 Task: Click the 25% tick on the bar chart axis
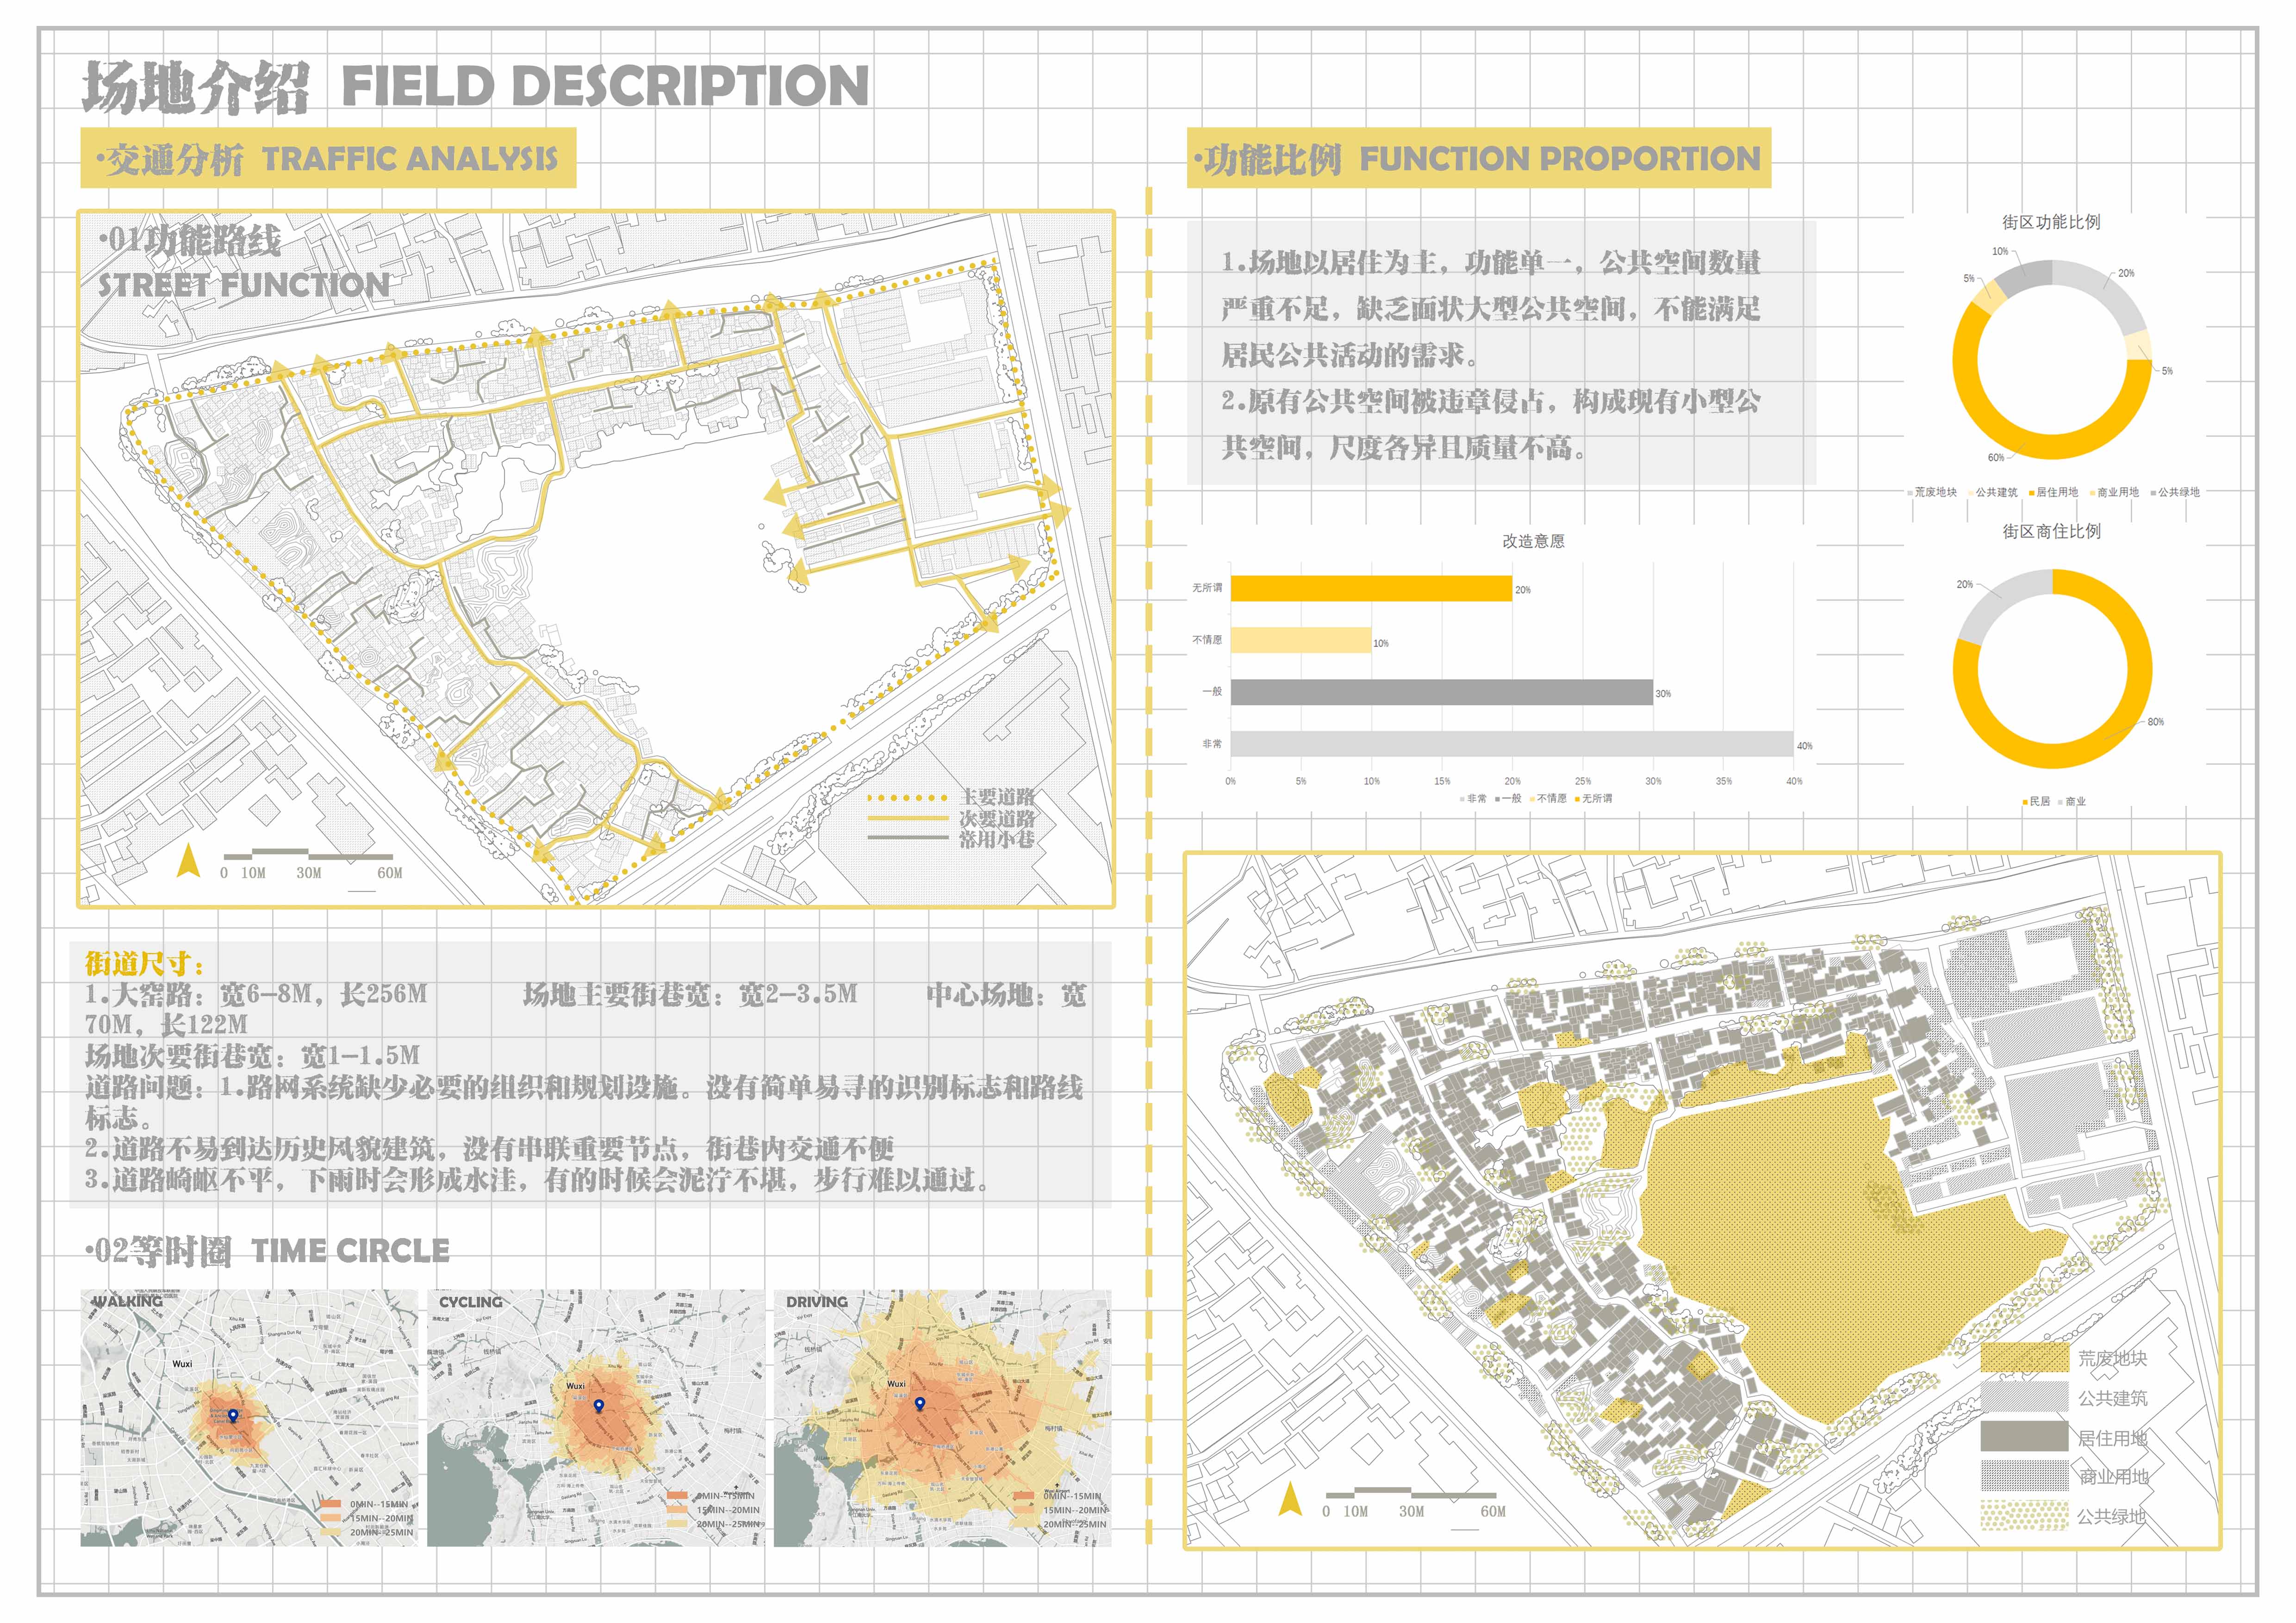(1583, 781)
